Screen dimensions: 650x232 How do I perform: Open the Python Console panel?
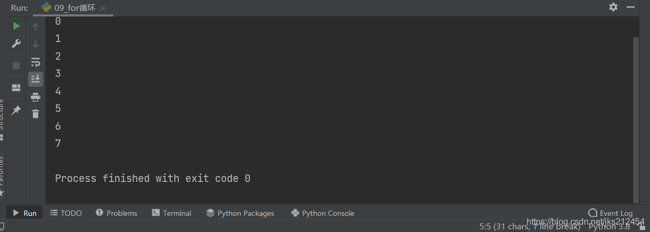(x=323, y=213)
